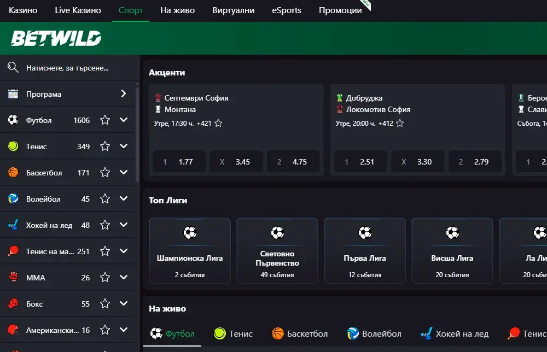Favorite Баскетбол using its star
The image size is (547, 352).
105,172
